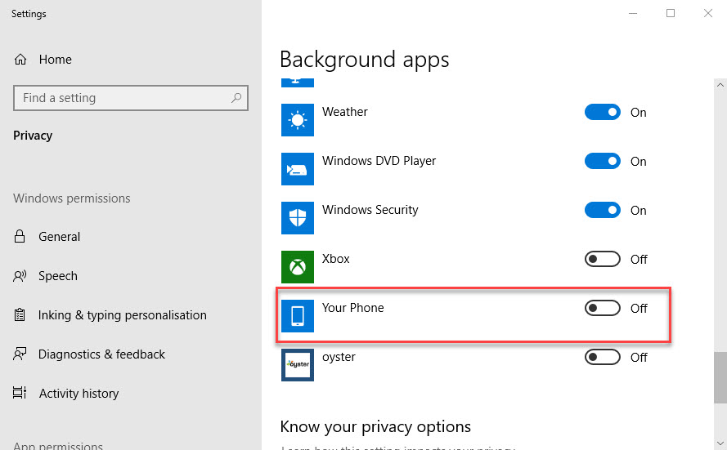Image resolution: width=727 pixels, height=450 pixels.
Task: Click the Windows Security shield icon
Action: coord(297,218)
